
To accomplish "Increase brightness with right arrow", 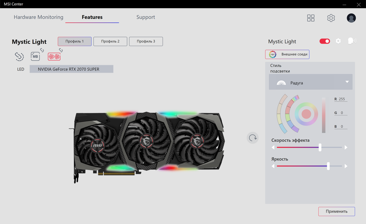I will tap(346, 166).
